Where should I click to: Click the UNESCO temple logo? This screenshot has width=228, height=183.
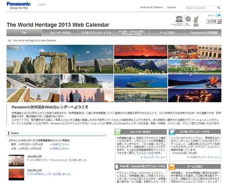tap(179, 19)
